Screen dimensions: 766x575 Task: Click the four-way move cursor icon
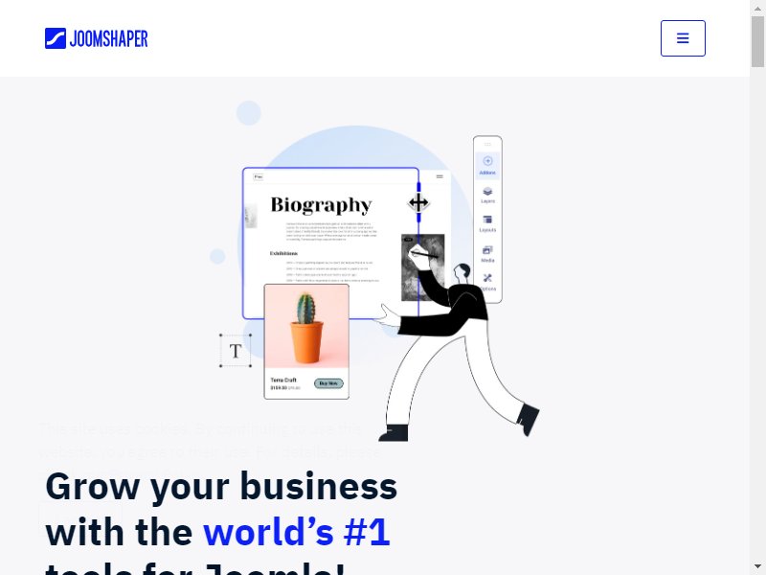pyautogui.click(x=418, y=202)
